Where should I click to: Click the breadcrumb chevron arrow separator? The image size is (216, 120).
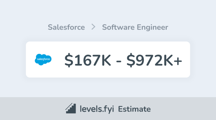tap(93, 27)
